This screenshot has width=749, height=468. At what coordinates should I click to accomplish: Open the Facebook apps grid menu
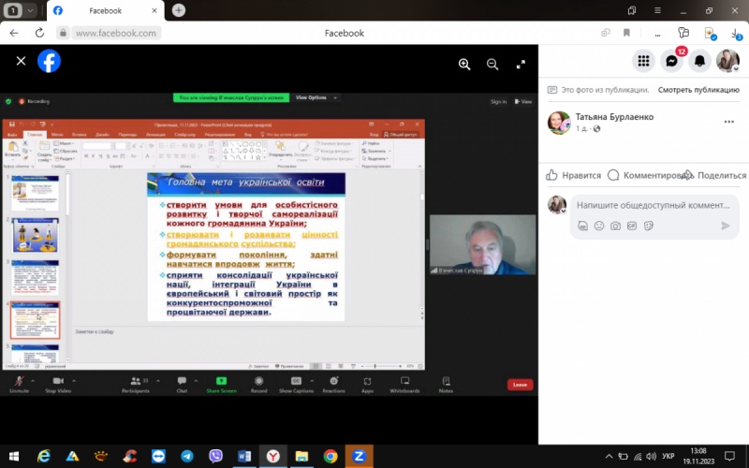[643, 61]
